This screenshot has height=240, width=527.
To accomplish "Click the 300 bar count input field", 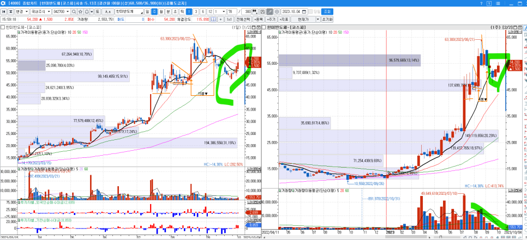I will 248,11.
